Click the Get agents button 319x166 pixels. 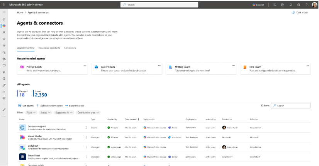[x=26, y=105]
